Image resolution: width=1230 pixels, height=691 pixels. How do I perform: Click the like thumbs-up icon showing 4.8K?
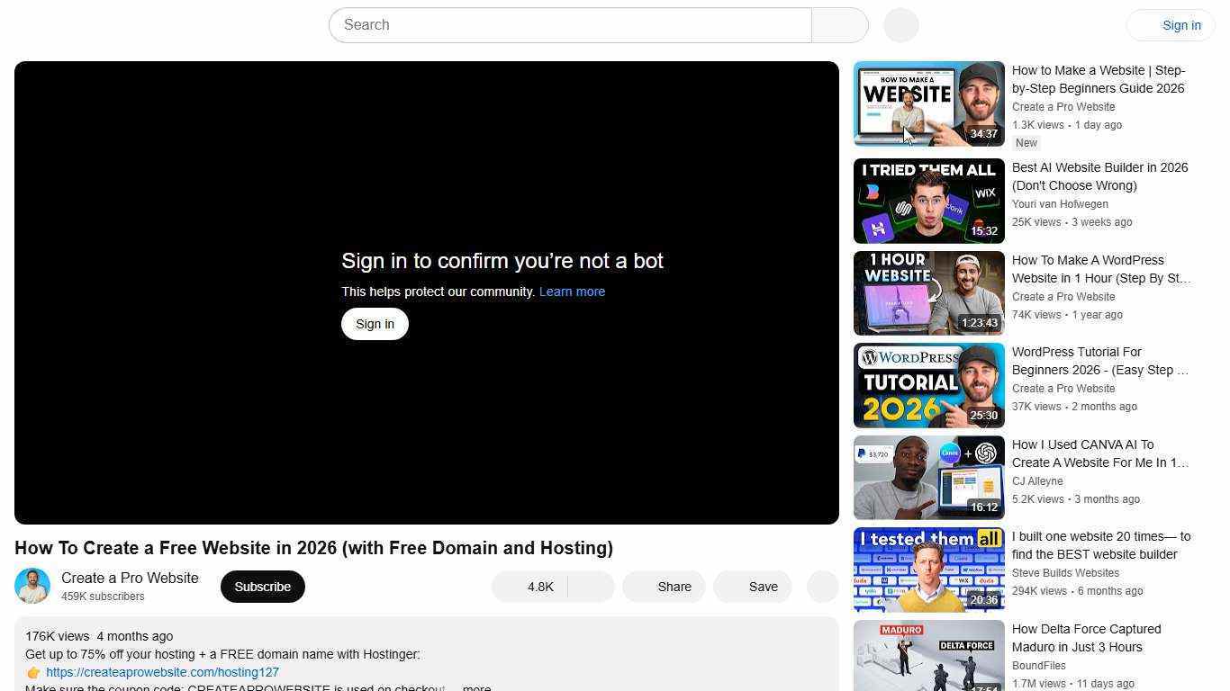pos(530,586)
